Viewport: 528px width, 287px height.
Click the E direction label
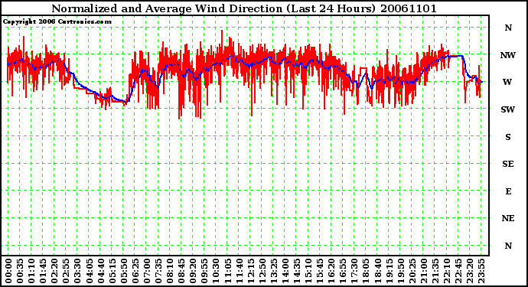click(508, 191)
